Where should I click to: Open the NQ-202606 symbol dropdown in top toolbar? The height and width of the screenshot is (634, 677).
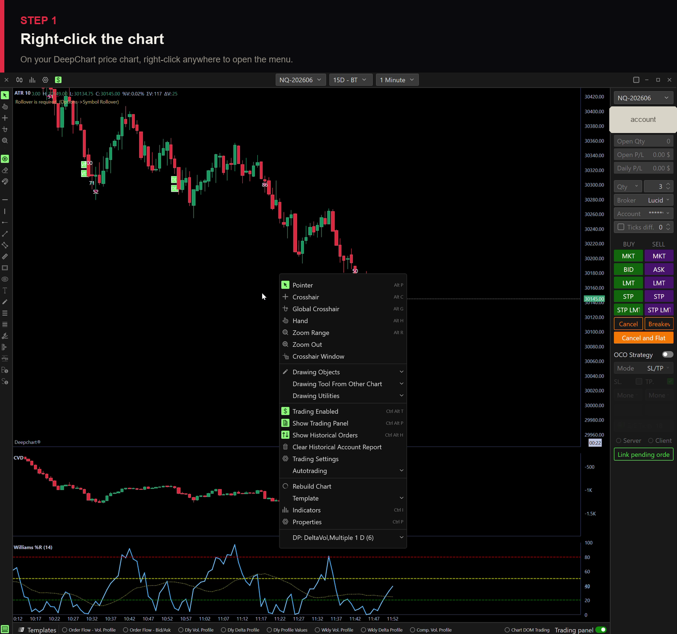[300, 80]
